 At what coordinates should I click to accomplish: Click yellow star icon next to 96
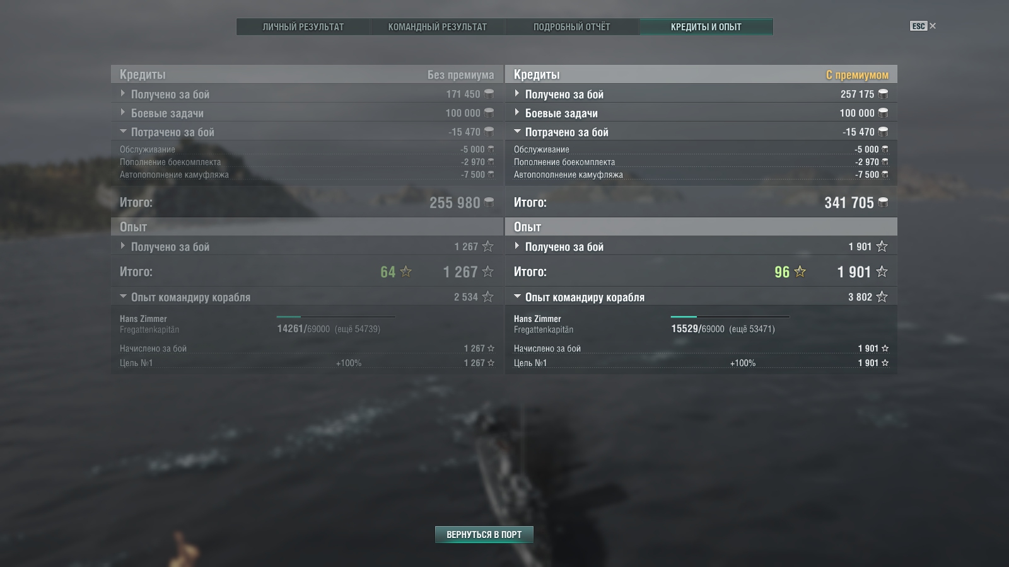pyautogui.click(x=800, y=272)
